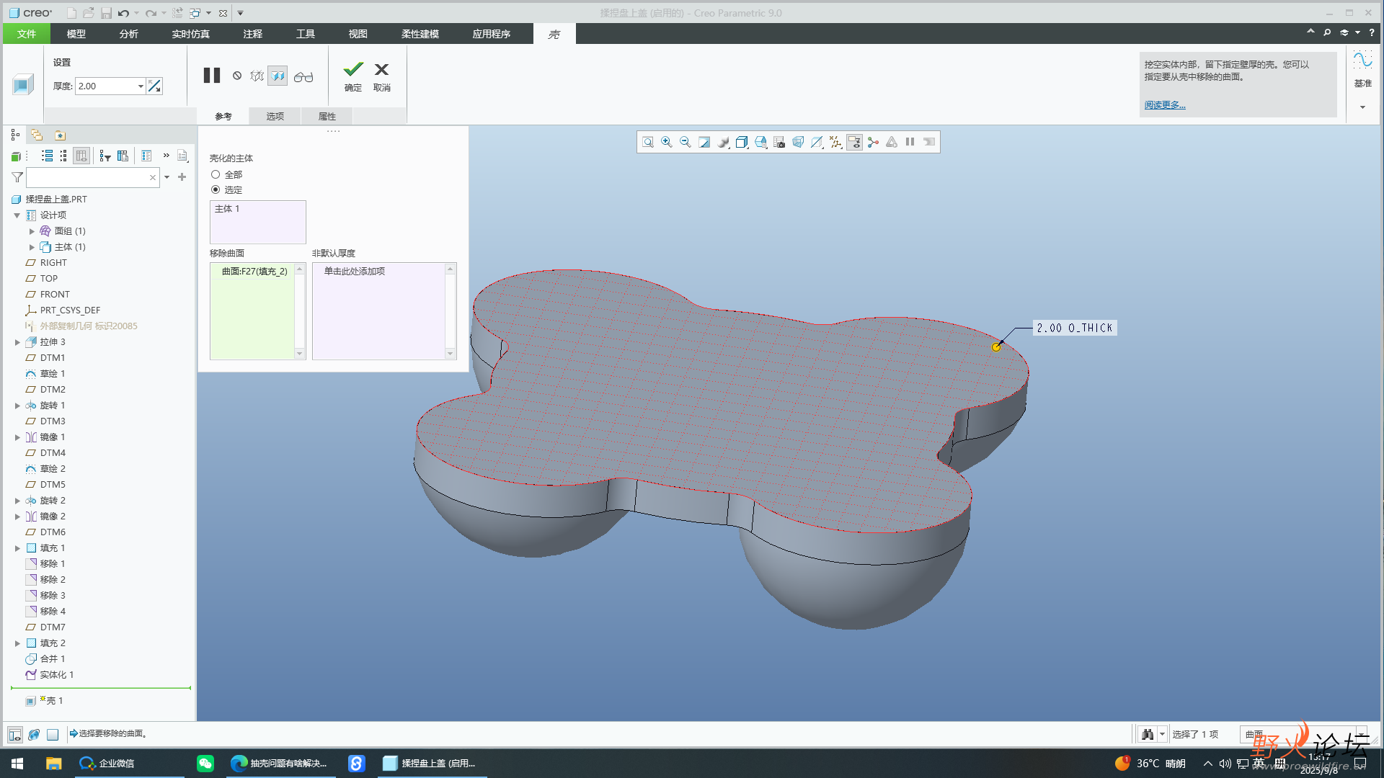Click plus button beside tree search
This screenshot has height=778, width=1384.
pos(182,177)
